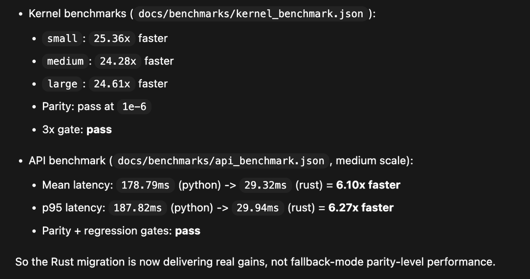
Task: Select the 'medium' inline code label
Action: click(65, 61)
